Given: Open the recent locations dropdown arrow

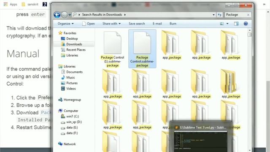Looking at the screenshot, I should pyautogui.click(x=70, y=15).
